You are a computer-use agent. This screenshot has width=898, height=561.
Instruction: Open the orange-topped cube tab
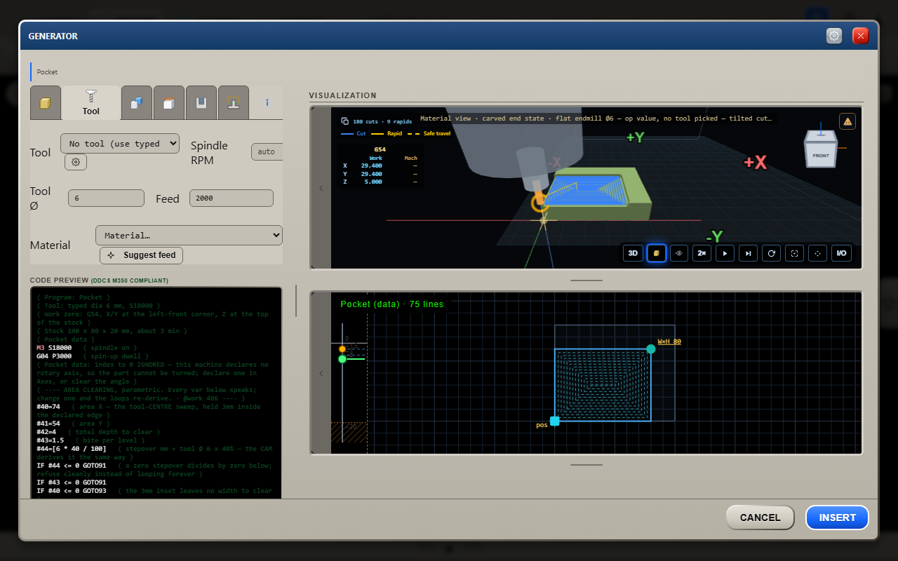click(169, 103)
